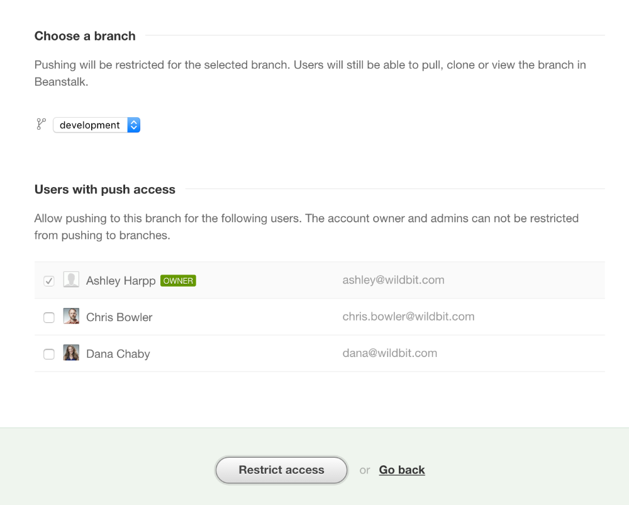Click the dana@wildbit.com email address
This screenshot has height=505, width=629.
(x=389, y=353)
